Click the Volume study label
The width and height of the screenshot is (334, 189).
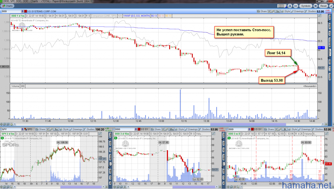tap(15, 86)
